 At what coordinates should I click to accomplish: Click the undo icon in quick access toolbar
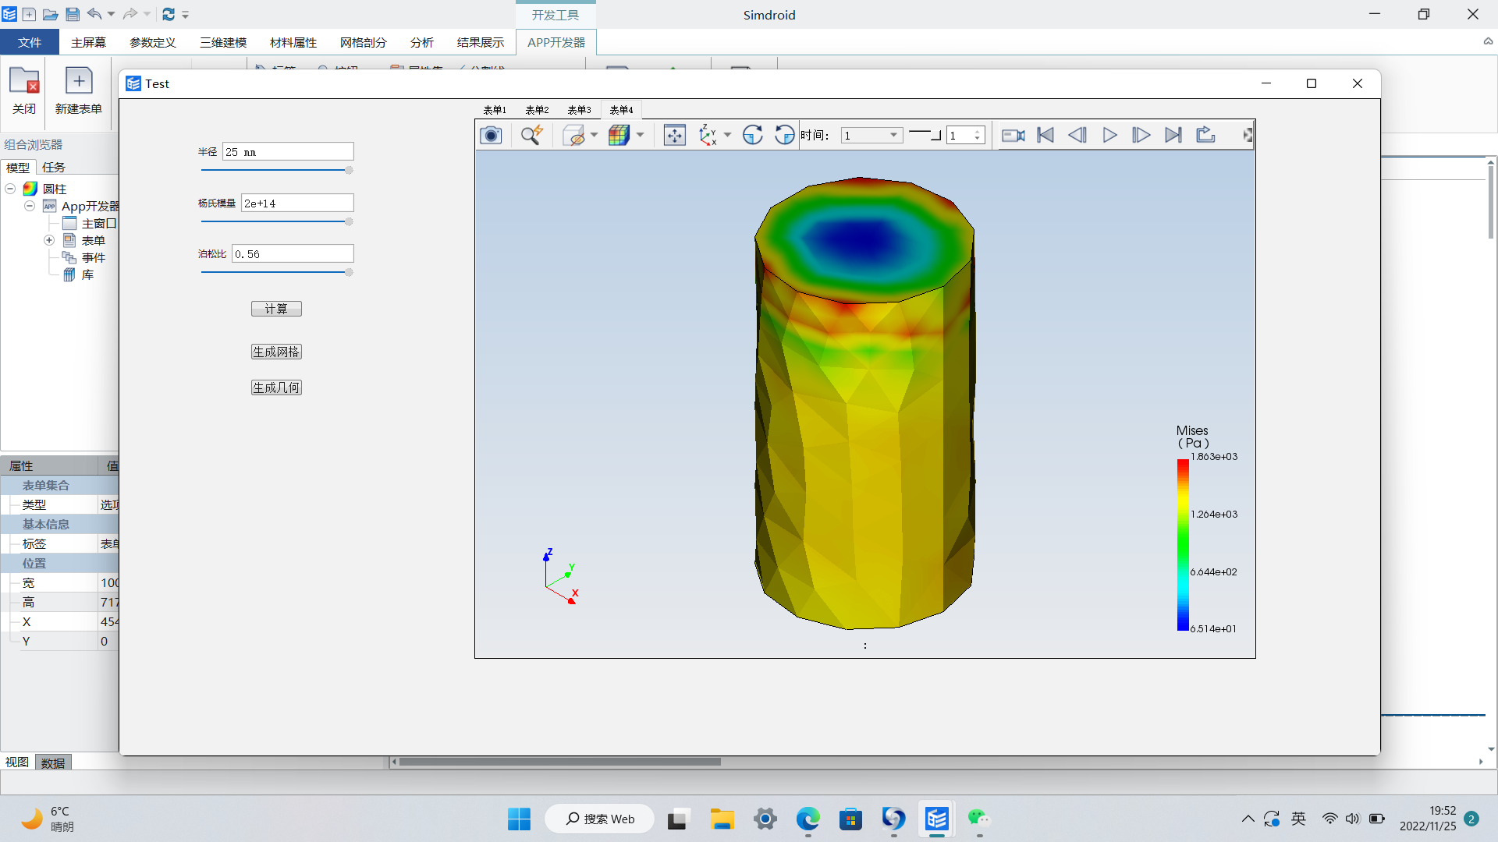click(94, 14)
